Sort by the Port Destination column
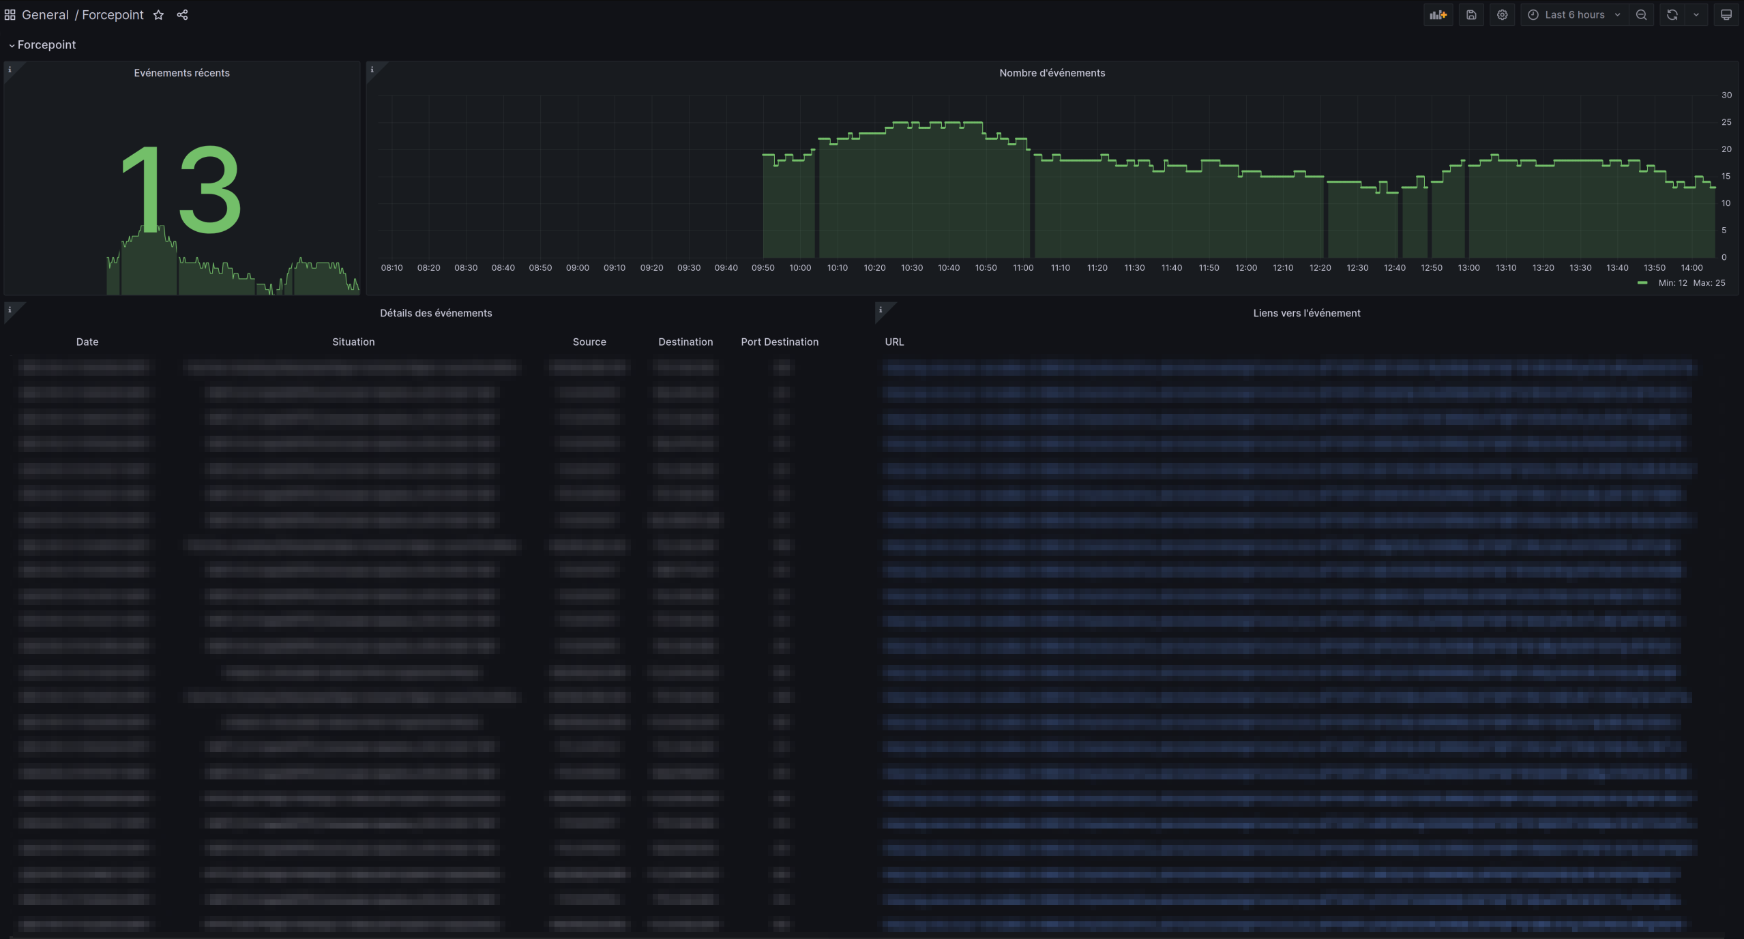 click(x=780, y=342)
